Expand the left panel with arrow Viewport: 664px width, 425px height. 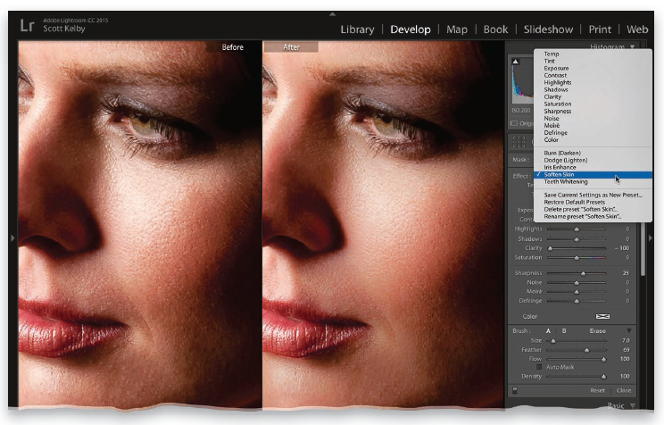coord(12,237)
